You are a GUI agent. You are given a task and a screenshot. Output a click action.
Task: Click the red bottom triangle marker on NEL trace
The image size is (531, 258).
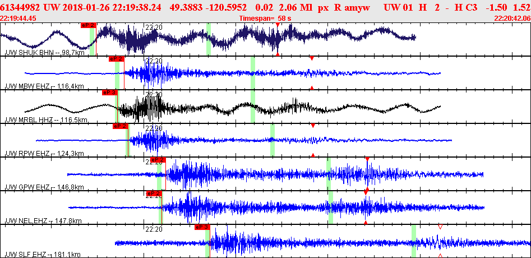(366, 223)
